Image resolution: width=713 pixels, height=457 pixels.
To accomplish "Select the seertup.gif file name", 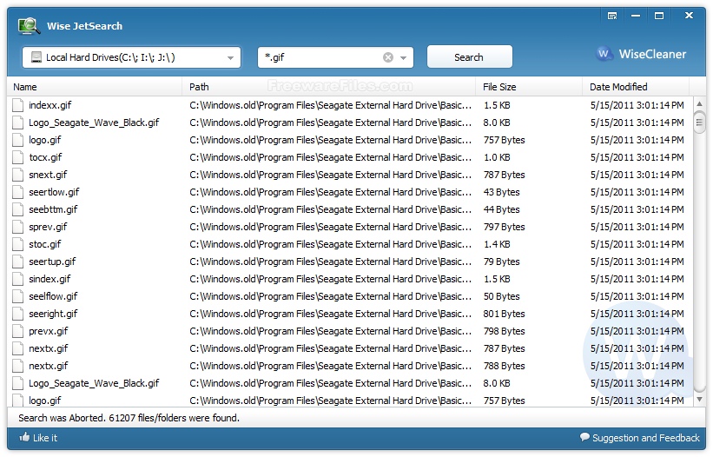I will (52, 262).
